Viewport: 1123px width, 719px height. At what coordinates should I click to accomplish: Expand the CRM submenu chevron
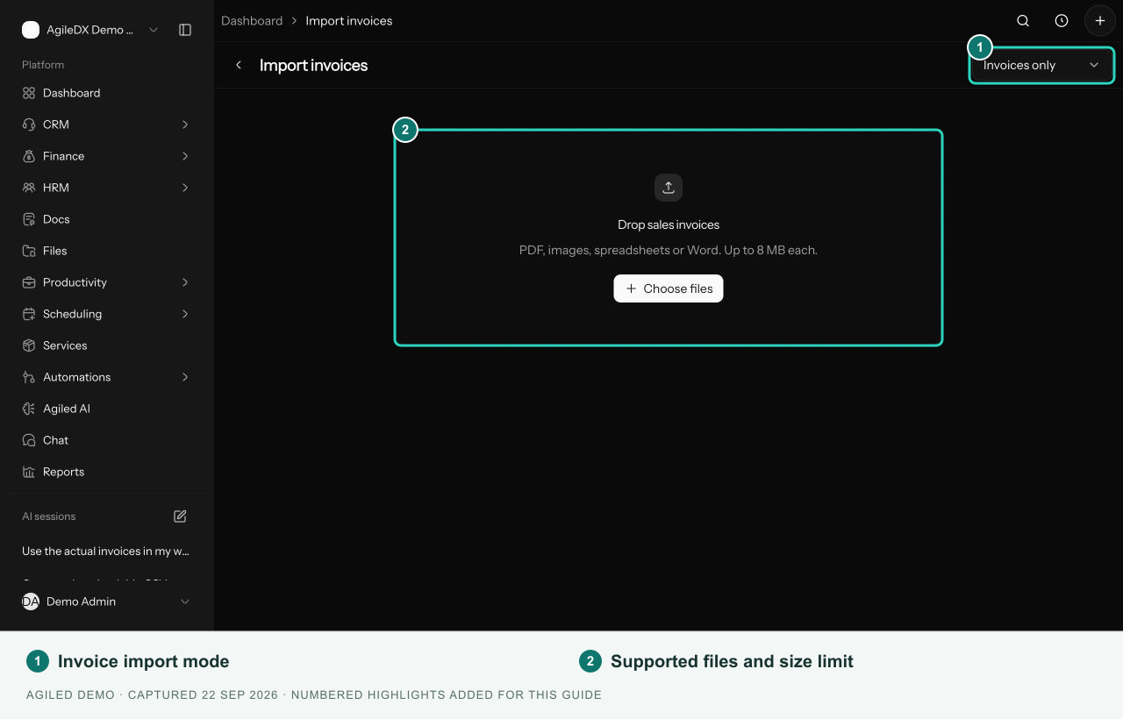[185, 125]
